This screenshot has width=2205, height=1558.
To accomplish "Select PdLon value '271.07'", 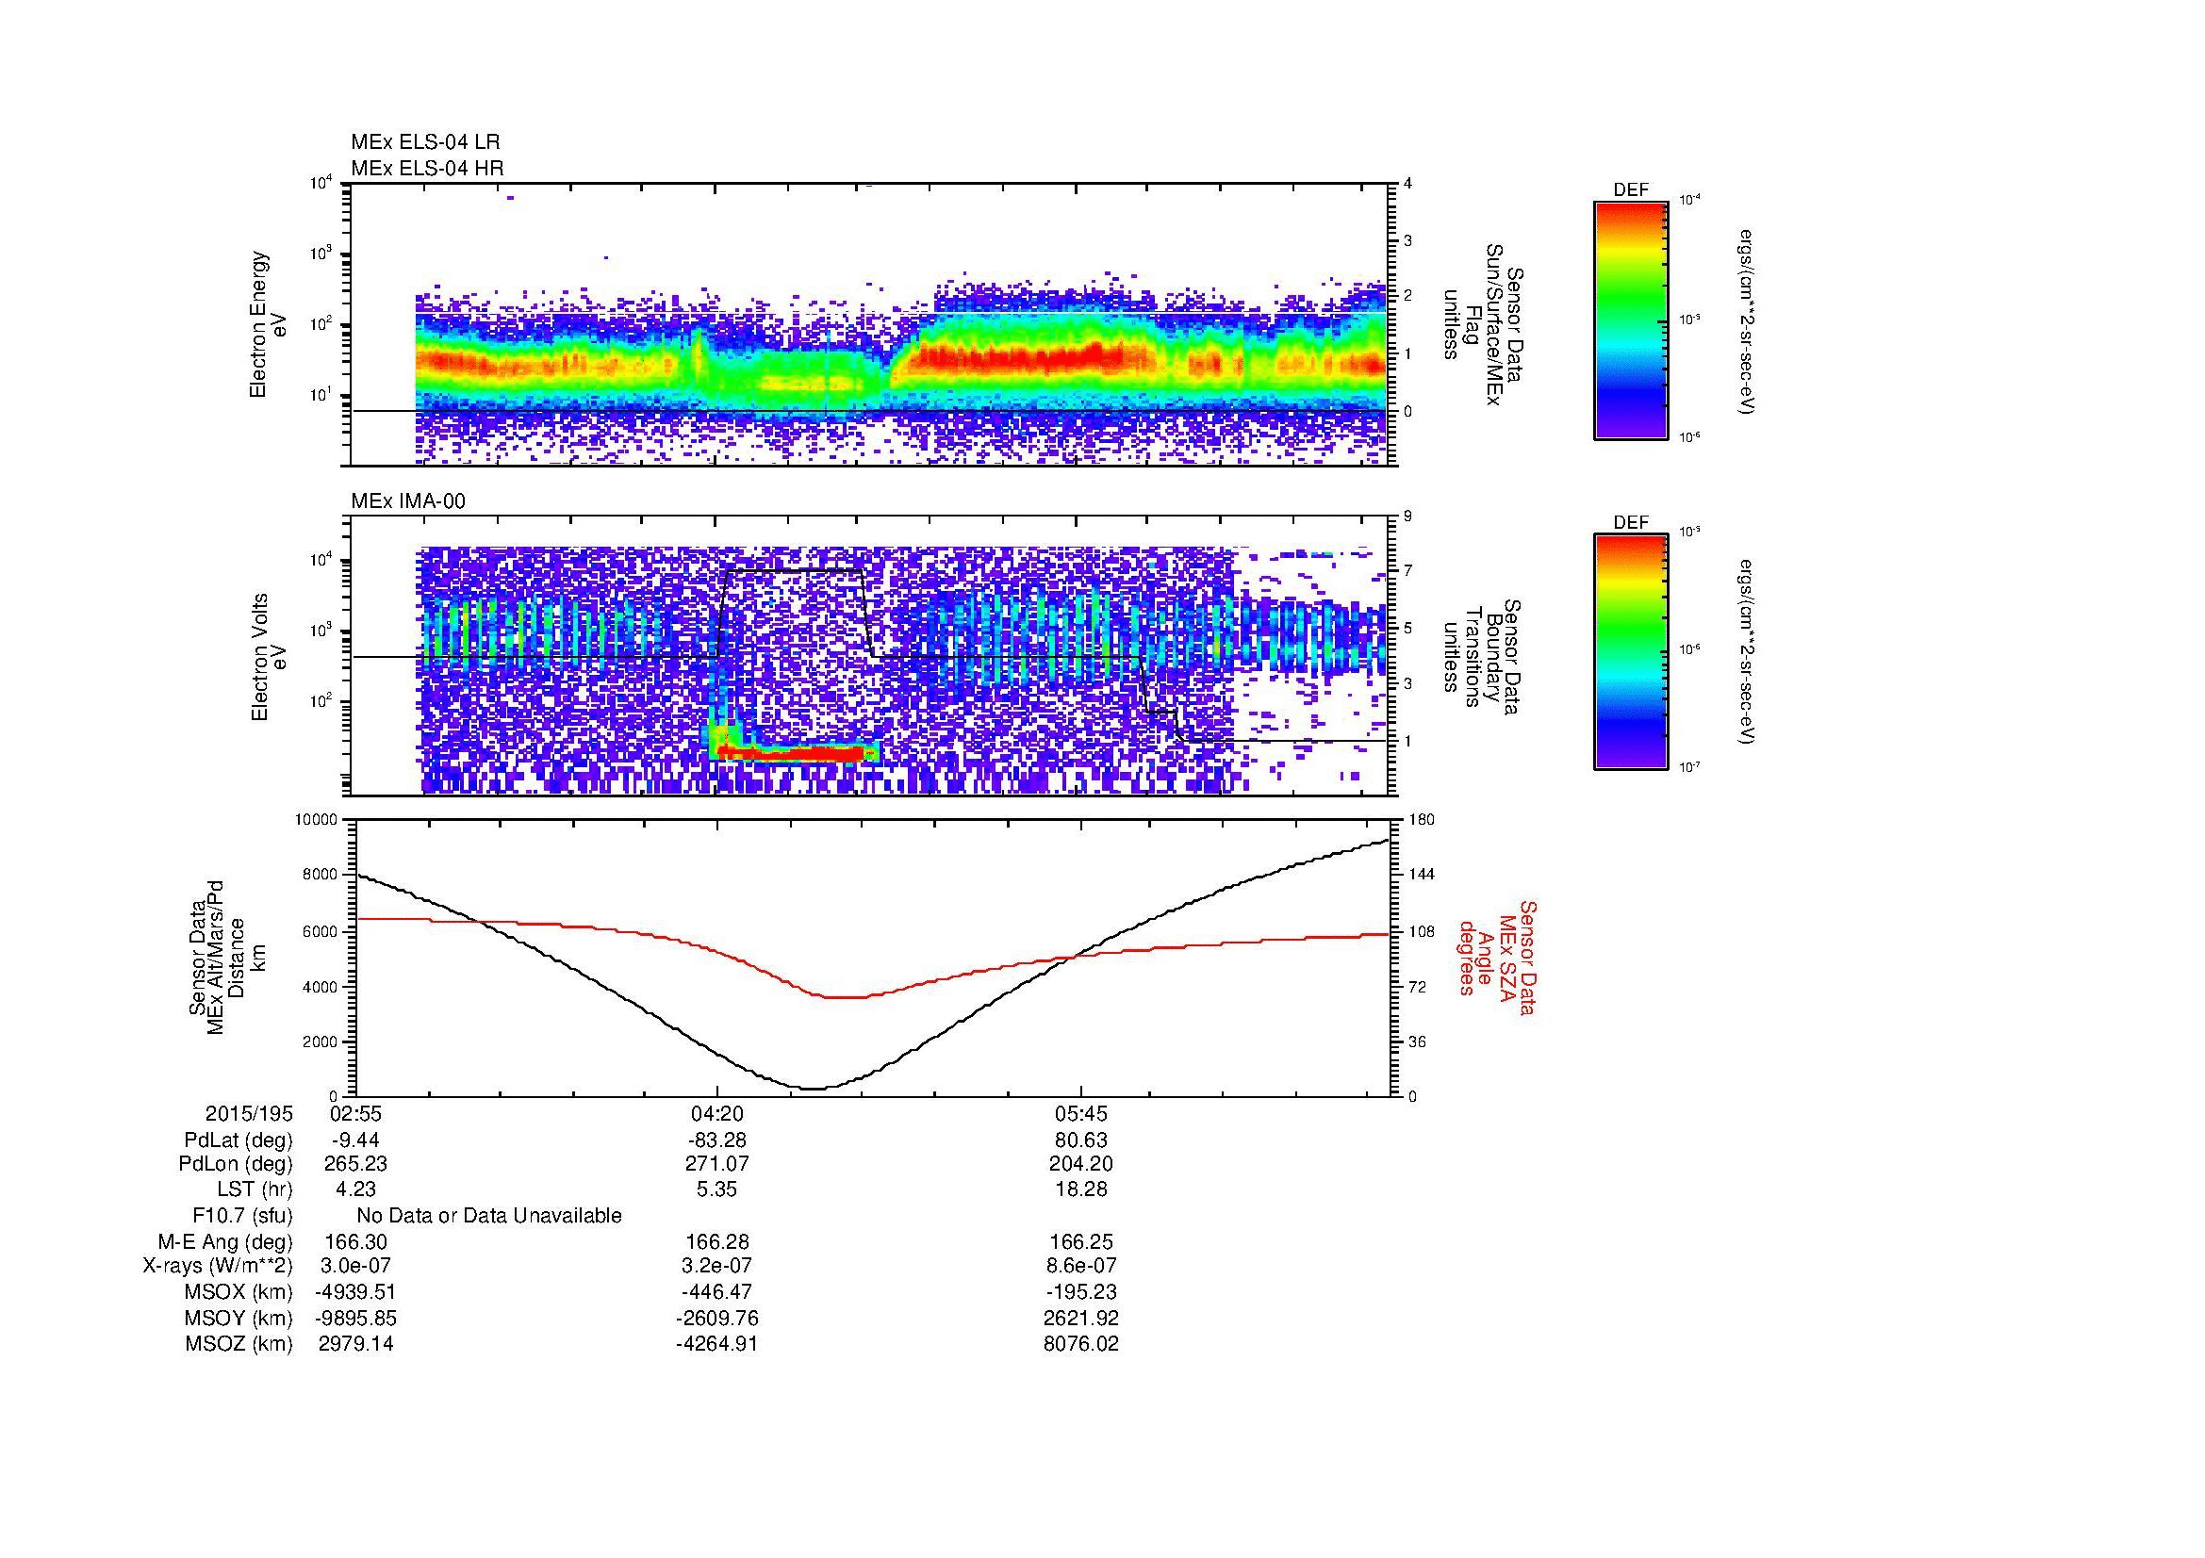I will pyautogui.click(x=716, y=1163).
